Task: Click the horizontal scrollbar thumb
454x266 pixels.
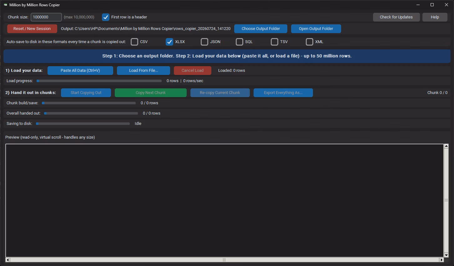Action: pyautogui.click(x=224, y=260)
